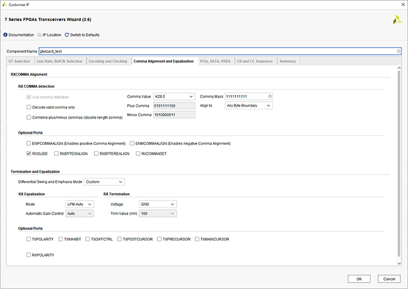
Task: Clear the Component Name field with its X icon
Action: click(398, 51)
